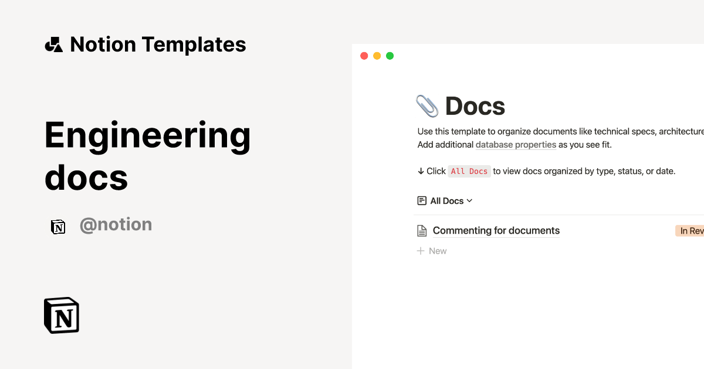The image size is (704, 369).
Task: Expand the All Docs view dropdown chevron
Action: (x=469, y=201)
